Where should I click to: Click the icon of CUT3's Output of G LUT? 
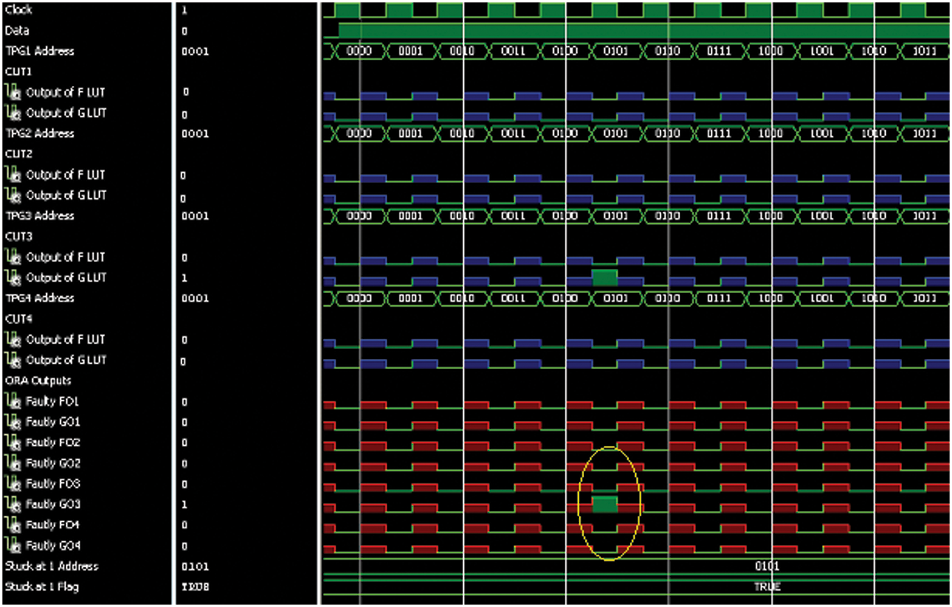tap(13, 277)
